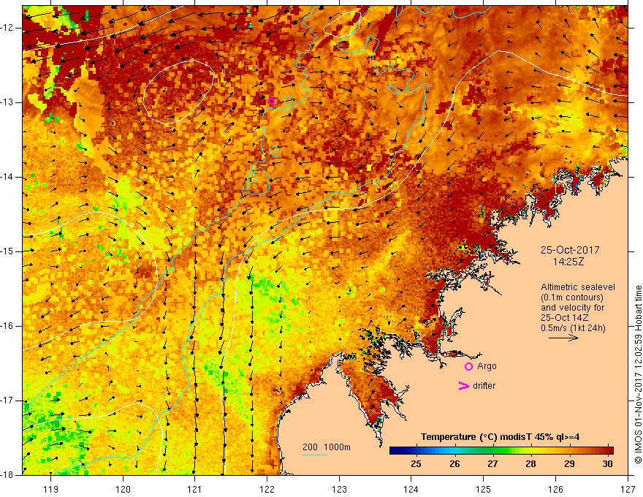Click longitude axis label '122'
643x497 pixels.
tap(267, 489)
